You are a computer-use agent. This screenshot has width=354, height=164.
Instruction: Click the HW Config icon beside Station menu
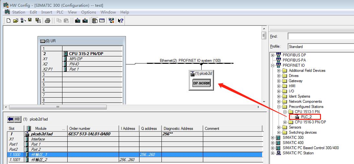[x=7, y=12]
